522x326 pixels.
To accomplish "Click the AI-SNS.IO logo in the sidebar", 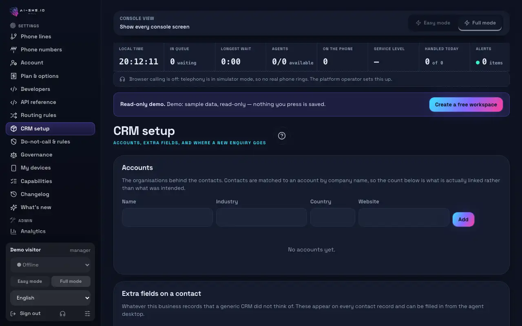I will [27, 11].
